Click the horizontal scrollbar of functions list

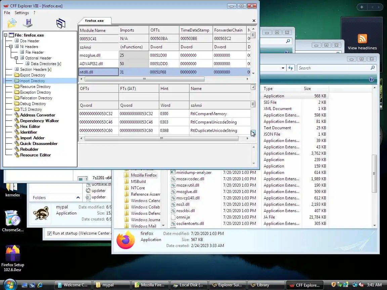pyautogui.click(x=161, y=138)
